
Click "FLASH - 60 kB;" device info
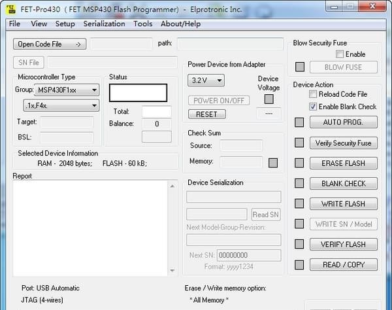coord(125,164)
